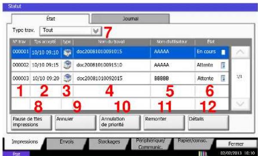Click accepted time 10/10 09:15

point(45,65)
